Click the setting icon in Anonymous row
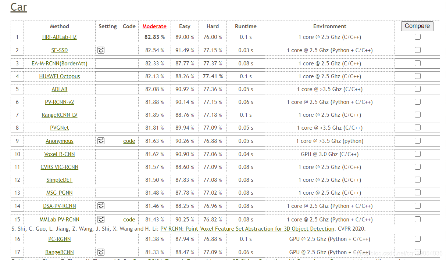The height and width of the screenshot is (260, 446). pyautogui.click(x=101, y=141)
